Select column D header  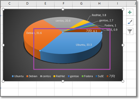coord(27,4)
